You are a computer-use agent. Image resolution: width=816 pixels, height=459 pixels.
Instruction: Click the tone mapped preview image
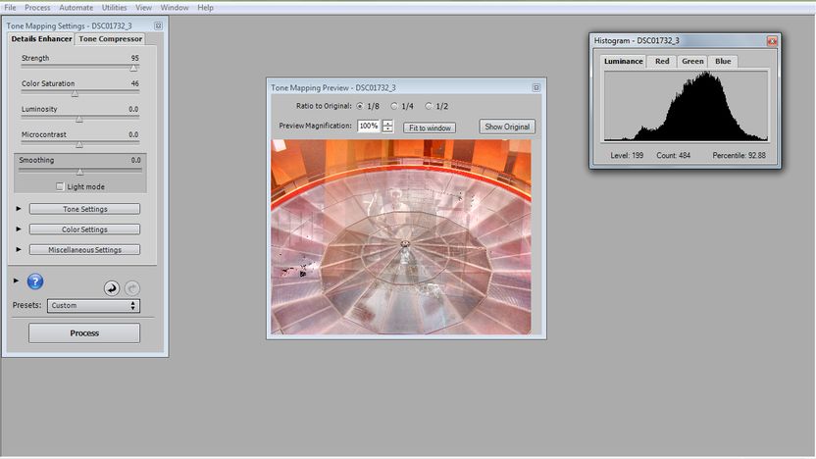[x=401, y=236]
